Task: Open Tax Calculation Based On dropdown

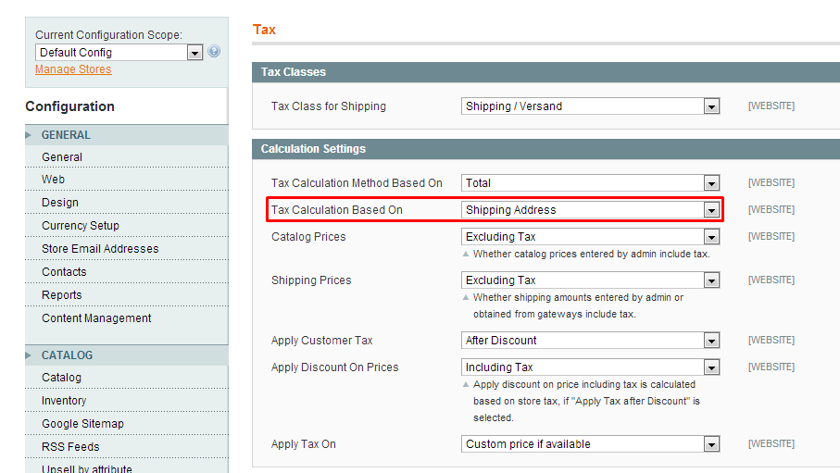Action: coord(590,210)
